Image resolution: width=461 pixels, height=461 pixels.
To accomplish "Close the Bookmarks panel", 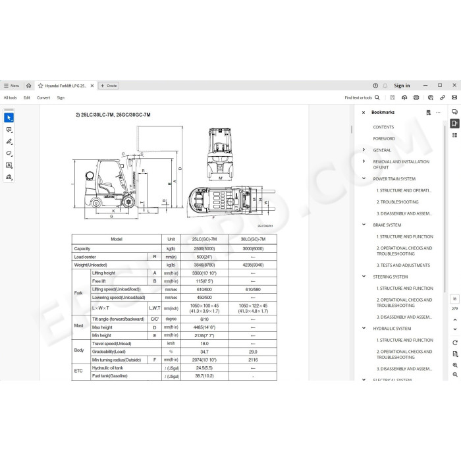I will (x=364, y=113).
